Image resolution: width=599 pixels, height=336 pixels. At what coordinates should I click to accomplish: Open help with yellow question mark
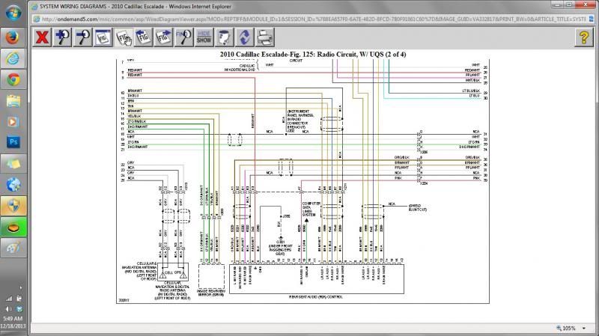pyautogui.click(x=584, y=37)
